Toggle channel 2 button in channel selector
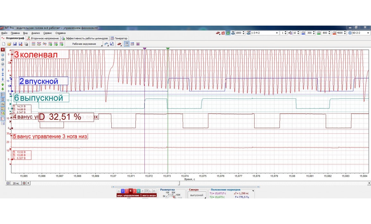The width and height of the screenshot is (371, 224). pos(123,191)
